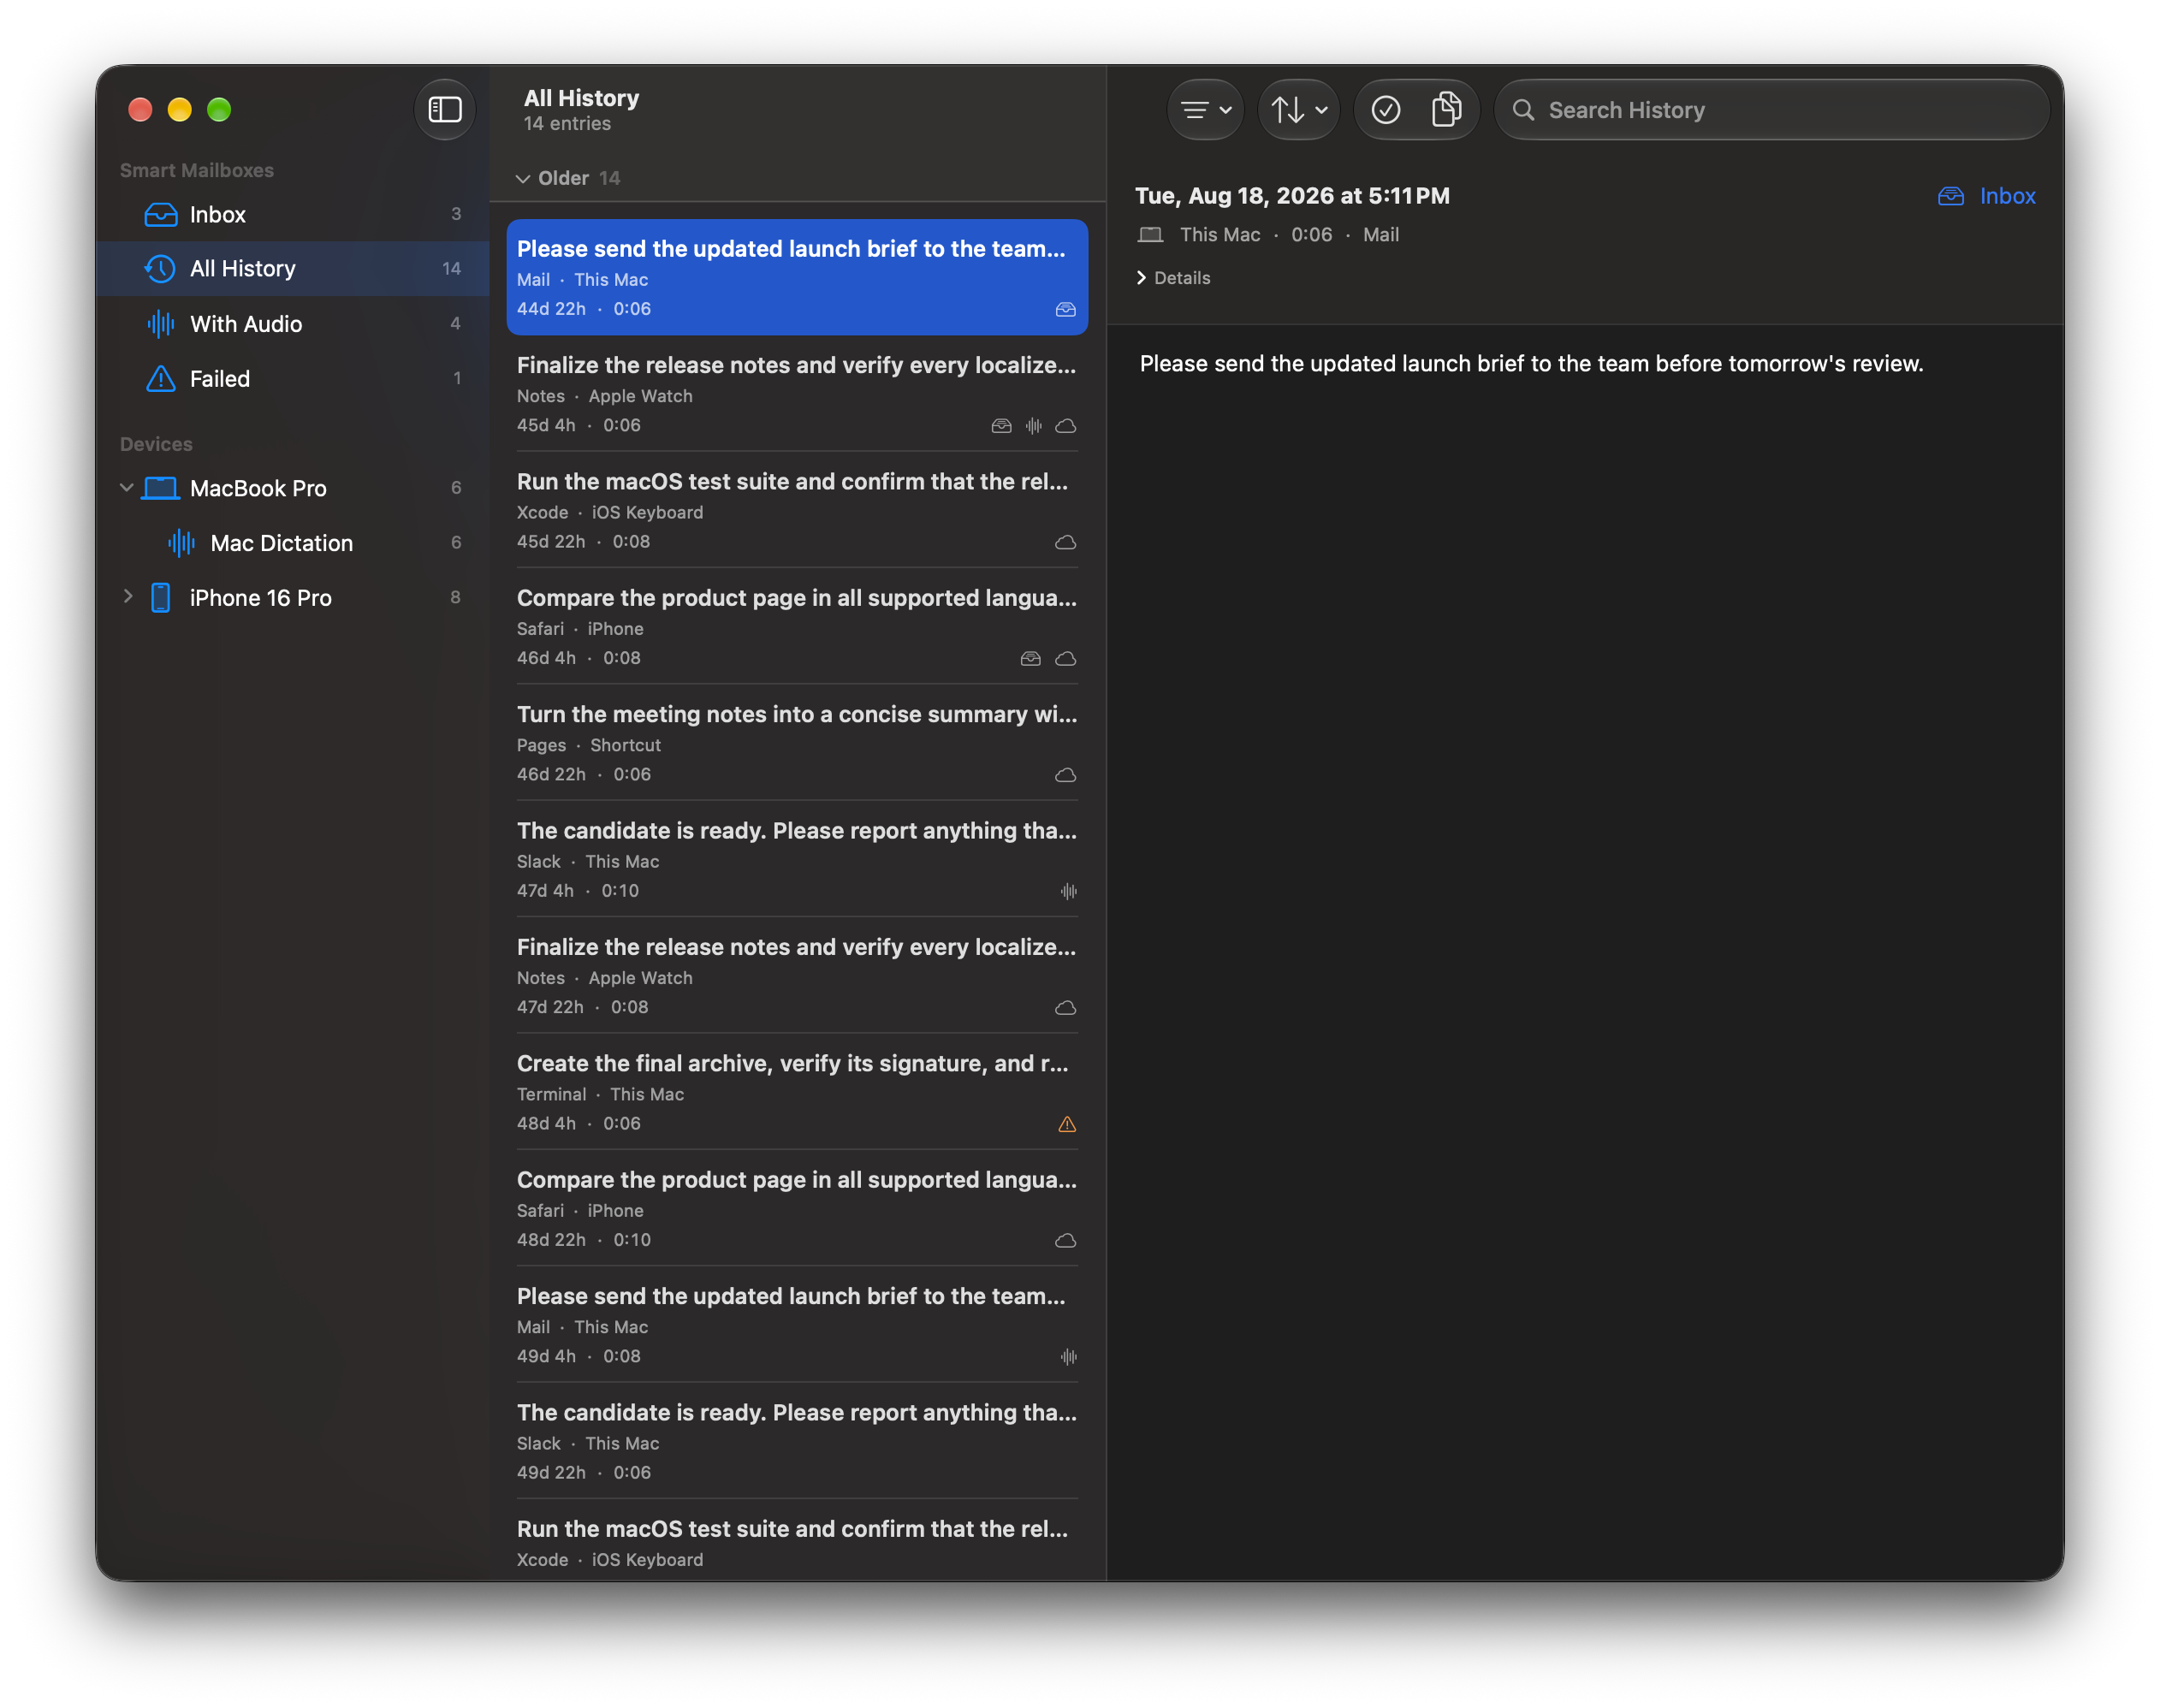Click cloud icon on Safari 48d 22h entry
The image size is (2160, 1708).
[x=1065, y=1240]
